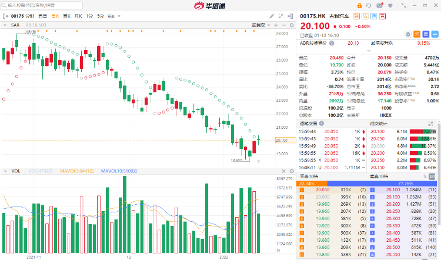Screen dimensions: 441x260
Task: Click the 买盘10档 bid book header
Action: 309,176
